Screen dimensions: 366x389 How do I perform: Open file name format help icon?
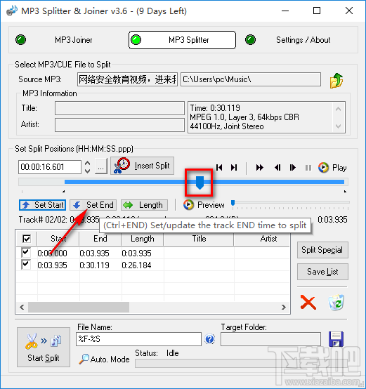click(x=210, y=339)
